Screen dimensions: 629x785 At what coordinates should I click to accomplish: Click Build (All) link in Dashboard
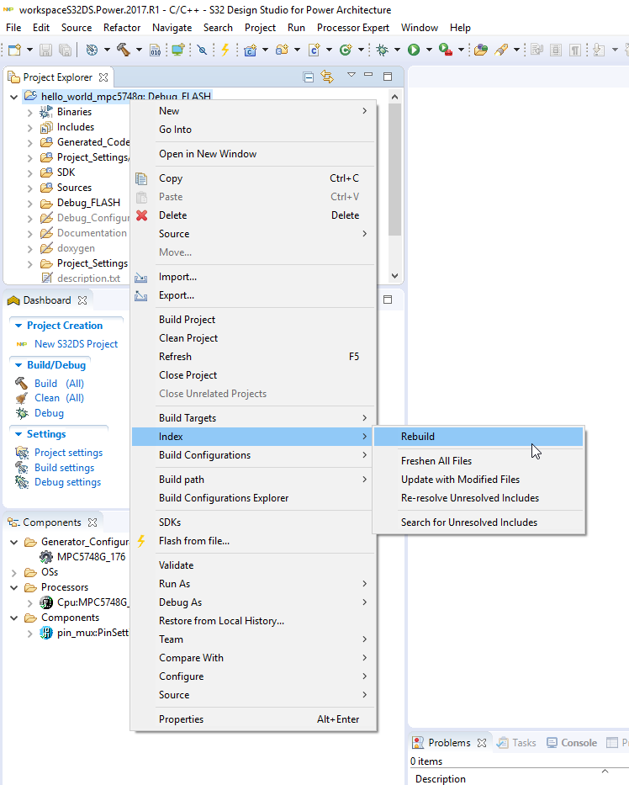[x=59, y=384]
